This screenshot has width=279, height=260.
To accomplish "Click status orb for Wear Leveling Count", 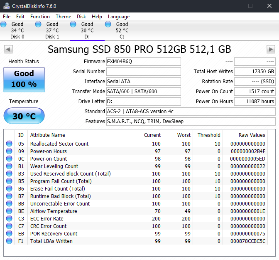I will pyautogui.click(x=9, y=166).
